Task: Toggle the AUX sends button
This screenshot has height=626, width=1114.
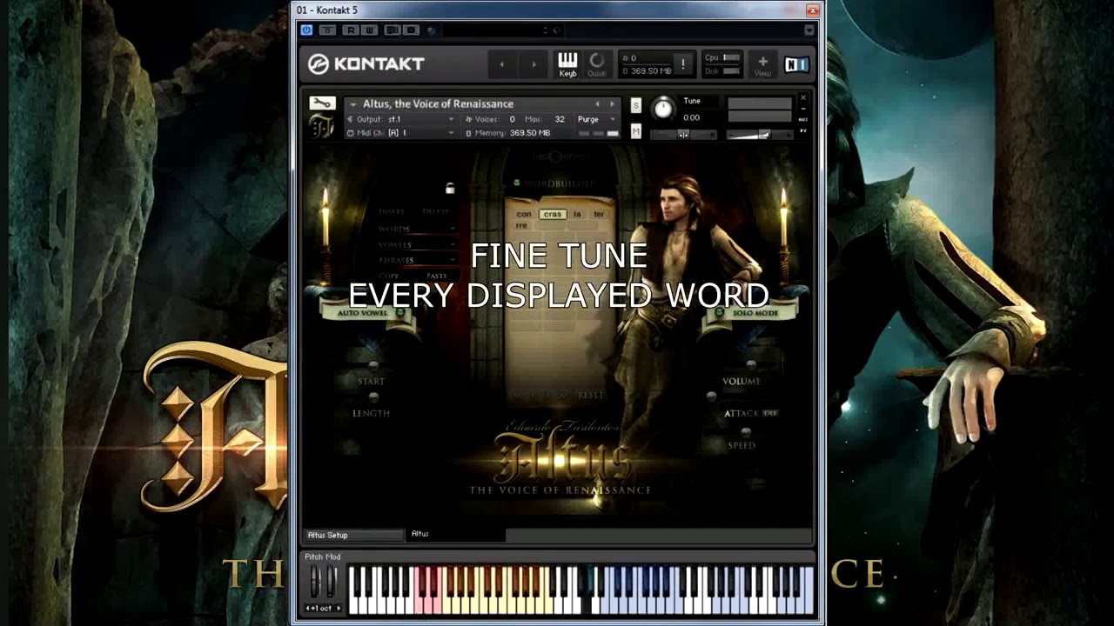Action: (x=802, y=120)
